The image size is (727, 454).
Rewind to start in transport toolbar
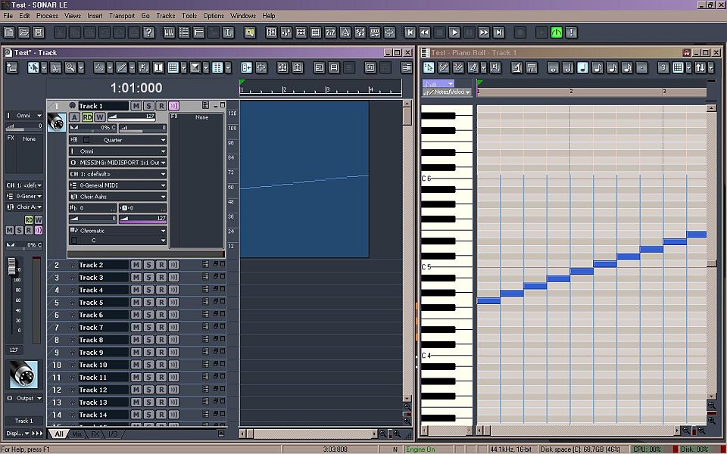coord(410,33)
